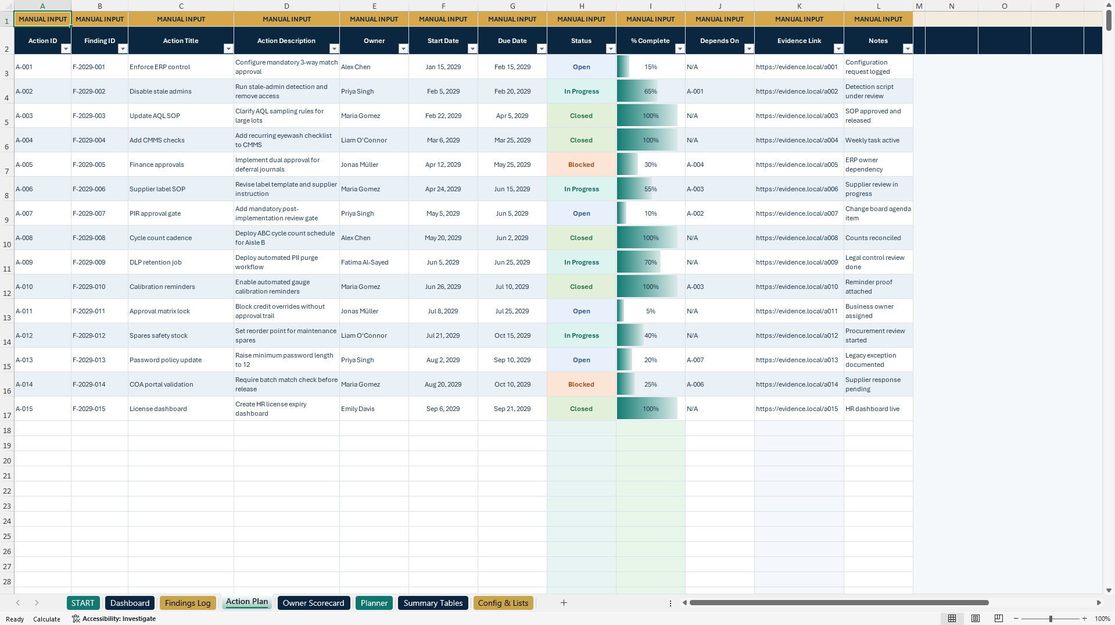1115x625 pixels.
Task: Switch to Page Break Preview icon
Action: pyautogui.click(x=999, y=619)
